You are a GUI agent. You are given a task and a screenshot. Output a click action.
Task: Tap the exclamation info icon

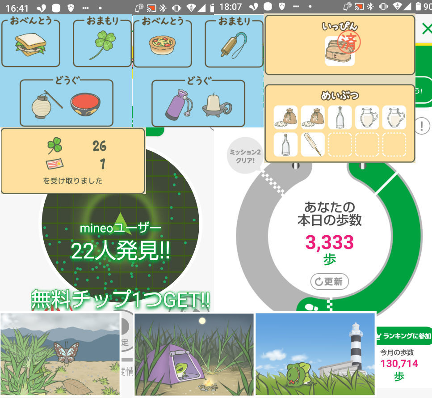pos(422,126)
